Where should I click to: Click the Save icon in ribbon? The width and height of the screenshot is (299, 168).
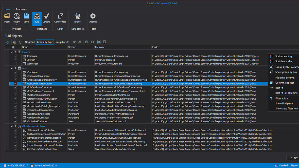(x=26, y=16)
